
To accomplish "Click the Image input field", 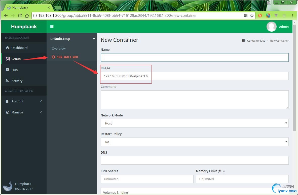I will pyautogui.click(x=195, y=76).
